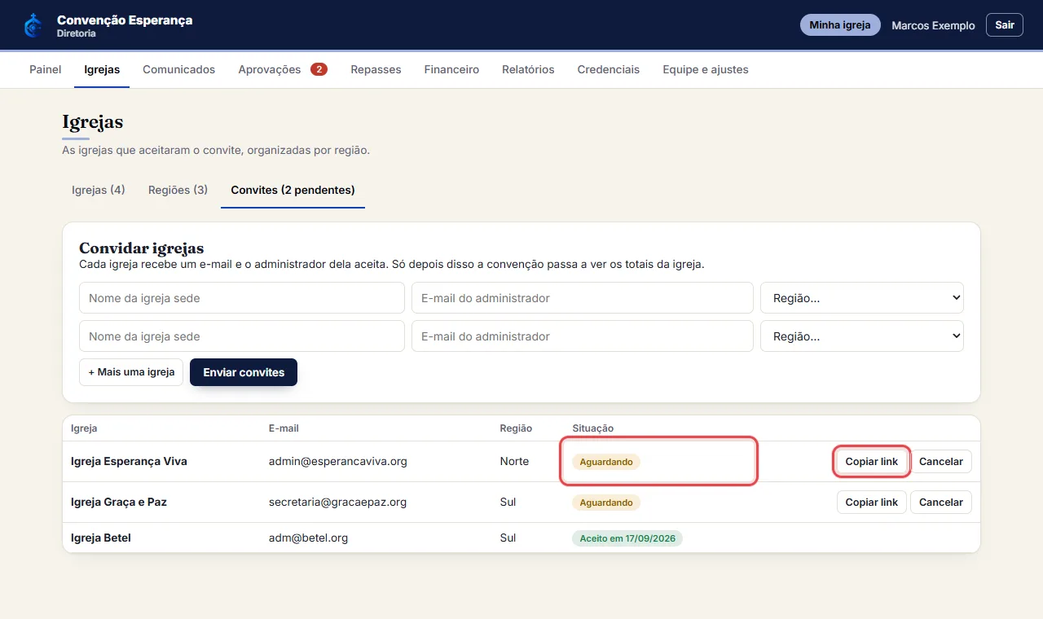Click the admin@esperancaviva.org email

click(x=338, y=462)
